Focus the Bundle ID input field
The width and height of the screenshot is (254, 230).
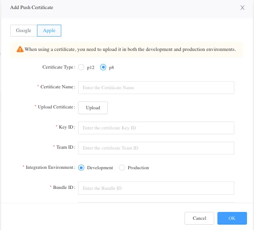tap(156, 188)
